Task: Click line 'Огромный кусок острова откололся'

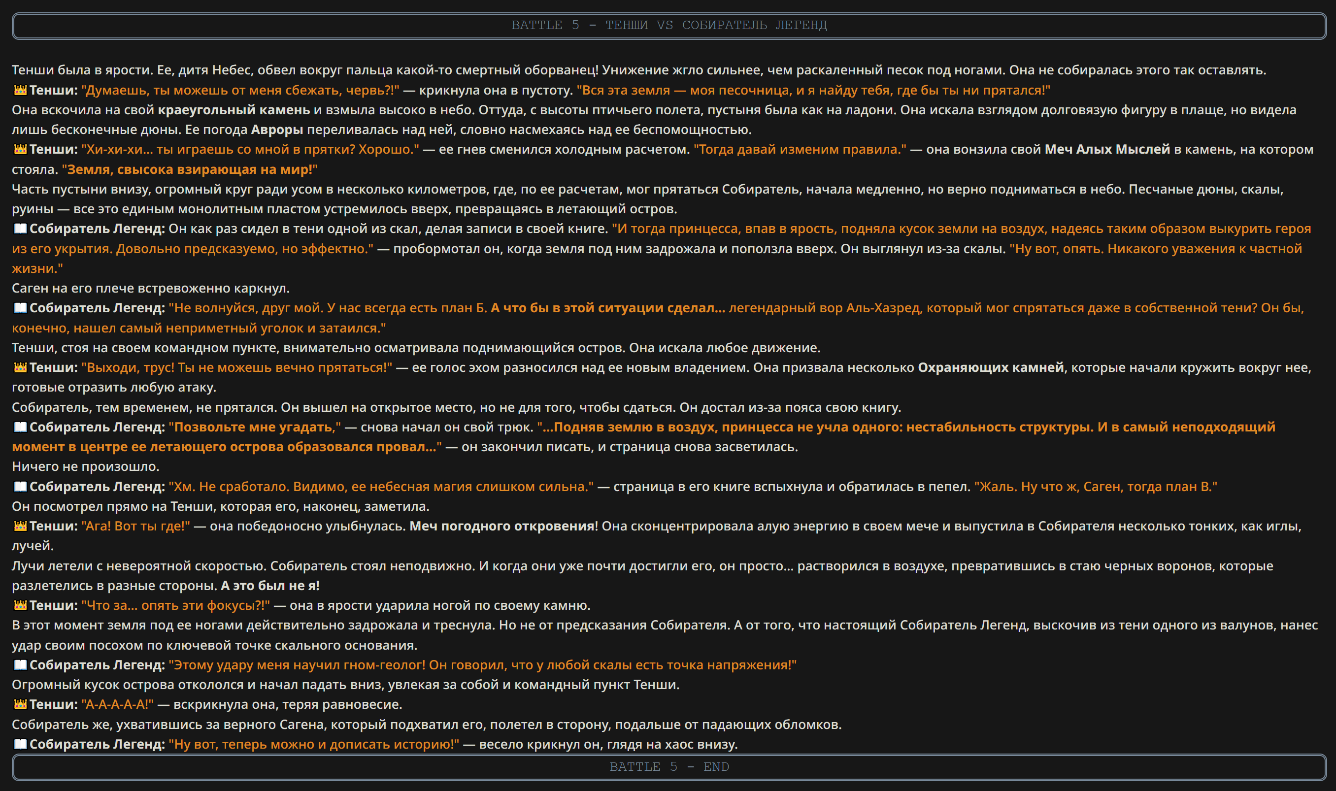Action: [346, 685]
